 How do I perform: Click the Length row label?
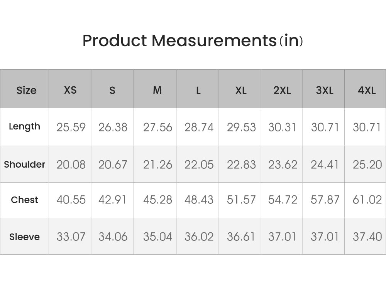tap(24, 126)
